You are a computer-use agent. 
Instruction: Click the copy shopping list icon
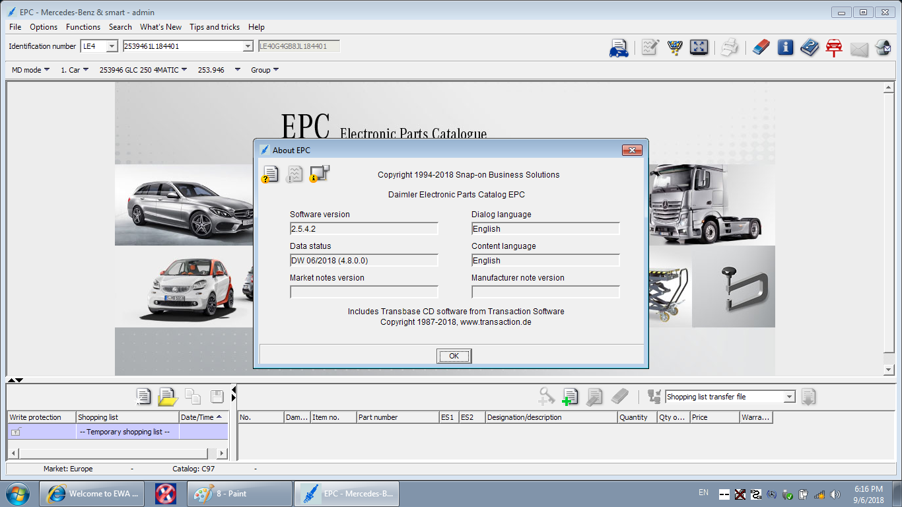pyautogui.click(x=193, y=396)
